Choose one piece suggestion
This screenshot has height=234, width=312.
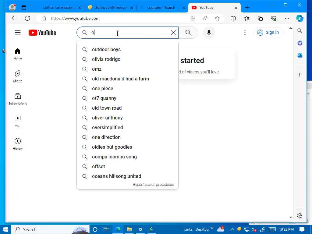[127, 89]
